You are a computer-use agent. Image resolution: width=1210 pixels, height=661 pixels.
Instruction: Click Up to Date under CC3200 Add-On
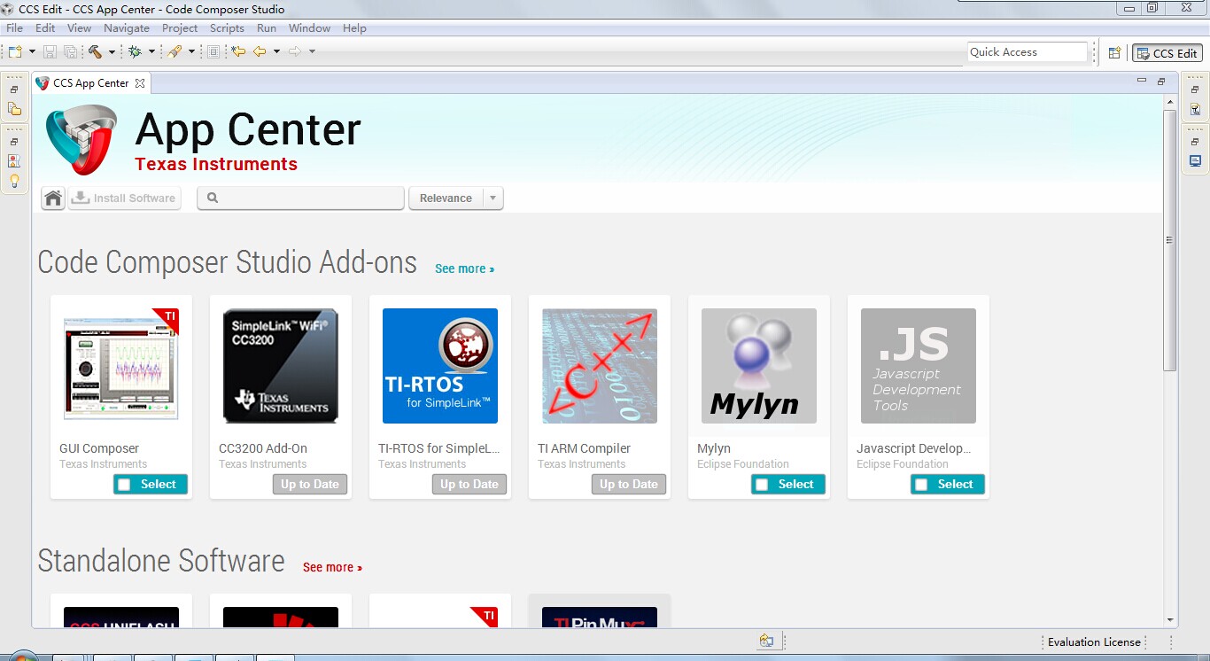click(310, 485)
